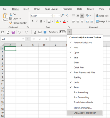Click the Fill Color yellow bucket
This screenshot has width=110, height=118.
(x=57, y=21)
